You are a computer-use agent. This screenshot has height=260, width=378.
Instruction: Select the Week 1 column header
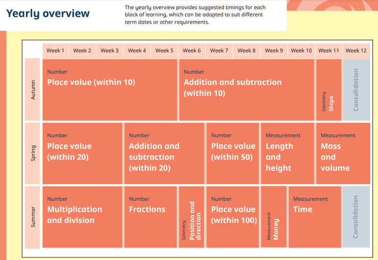click(x=55, y=50)
